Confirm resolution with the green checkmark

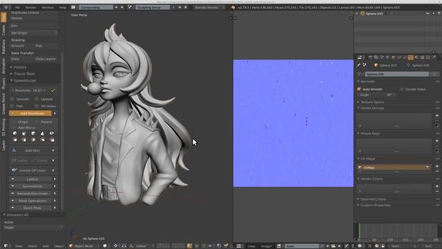coord(52,91)
